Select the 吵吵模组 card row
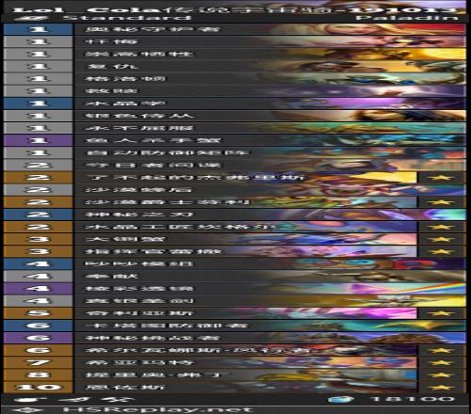 [235, 263]
